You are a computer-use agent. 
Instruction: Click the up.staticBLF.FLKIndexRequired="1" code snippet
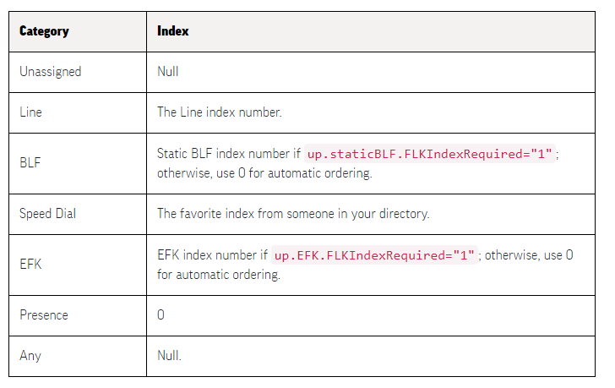[429, 154]
